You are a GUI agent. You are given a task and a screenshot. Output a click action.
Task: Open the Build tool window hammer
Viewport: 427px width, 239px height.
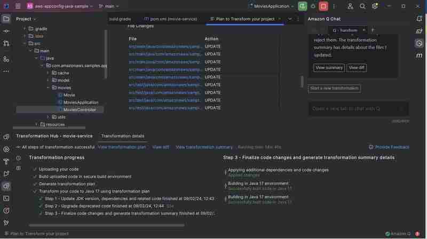[x=6, y=162]
